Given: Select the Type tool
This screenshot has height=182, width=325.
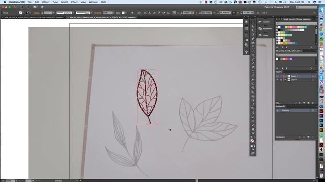Looking at the screenshot, I should coord(253,47).
